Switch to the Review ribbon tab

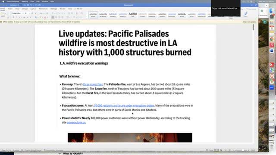coord(63,9)
